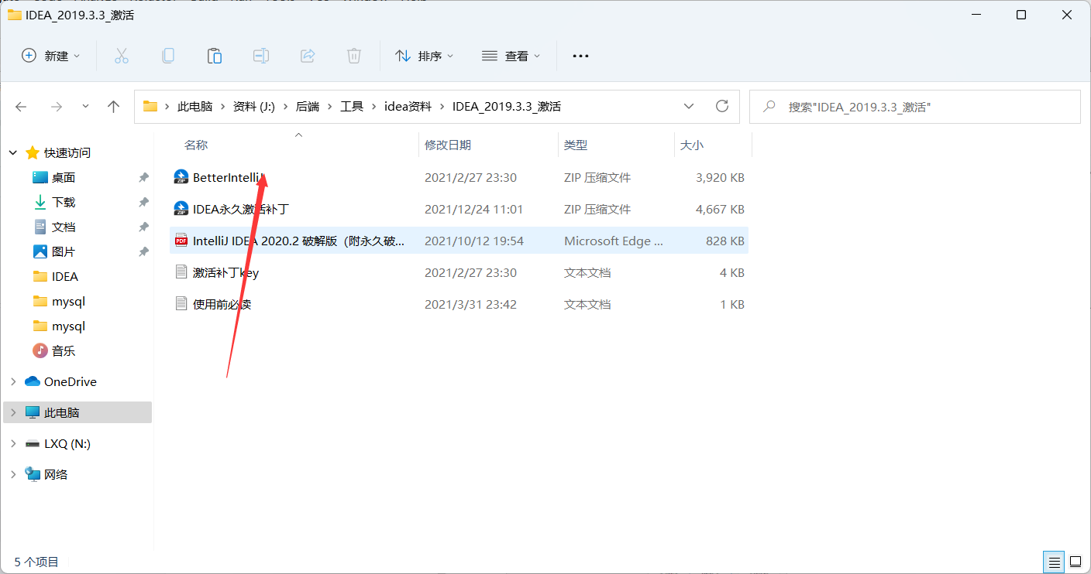Jump to 资料 (J:) in address path

pos(254,107)
